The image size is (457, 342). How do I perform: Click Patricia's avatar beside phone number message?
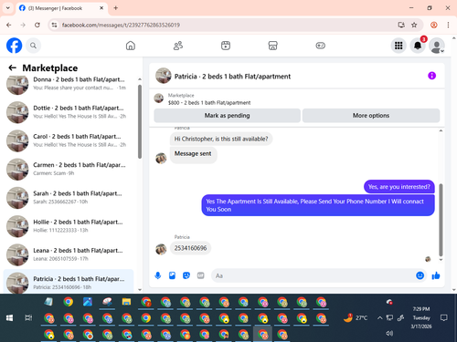161,249
